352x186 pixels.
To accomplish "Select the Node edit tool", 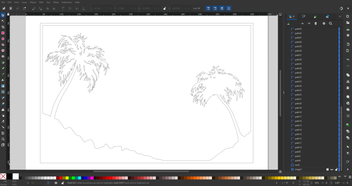I will click(x=3, y=21).
